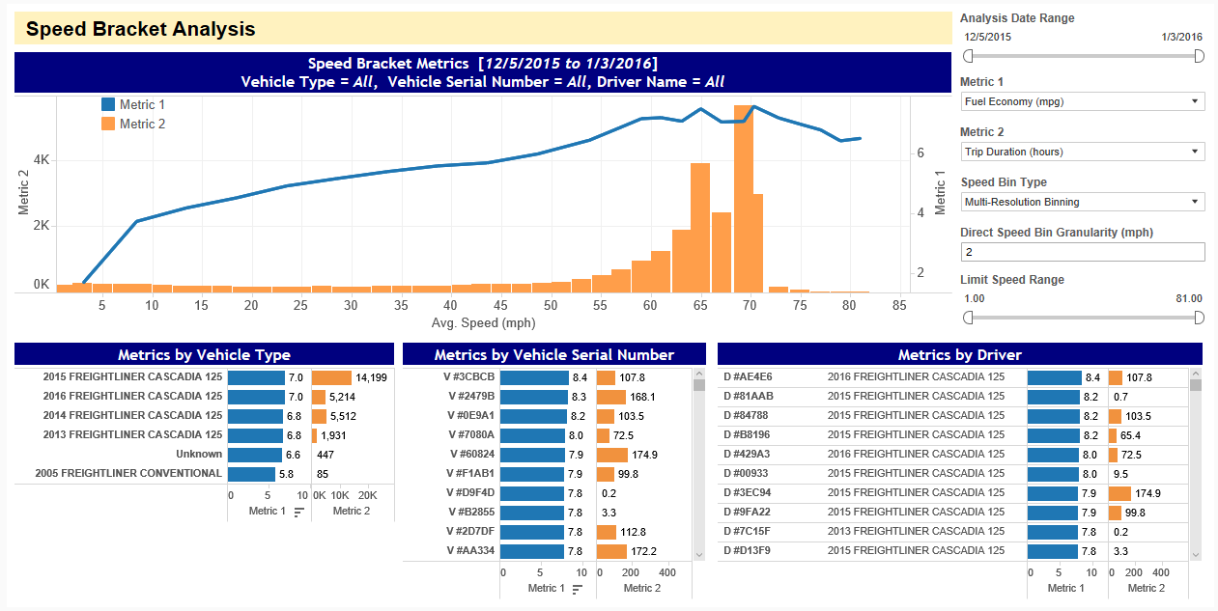The width and height of the screenshot is (1218, 611).
Task: Click the blue Metric 1 legend swatch
Action: (x=108, y=104)
